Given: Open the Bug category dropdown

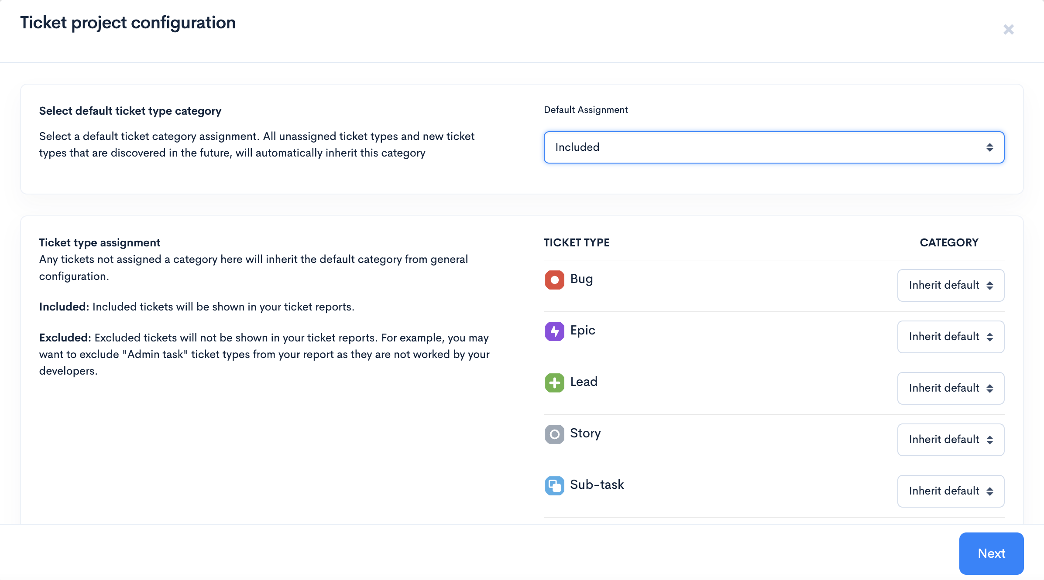Looking at the screenshot, I should tap(951, 285).
